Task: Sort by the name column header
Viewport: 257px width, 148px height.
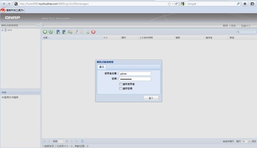Action: (72, 37)
